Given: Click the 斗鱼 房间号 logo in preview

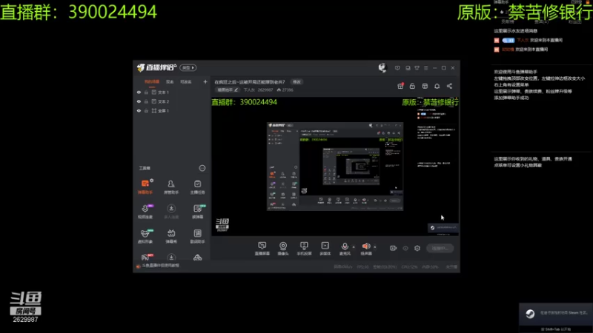Looking at the screenshot, I should (222, 224).
